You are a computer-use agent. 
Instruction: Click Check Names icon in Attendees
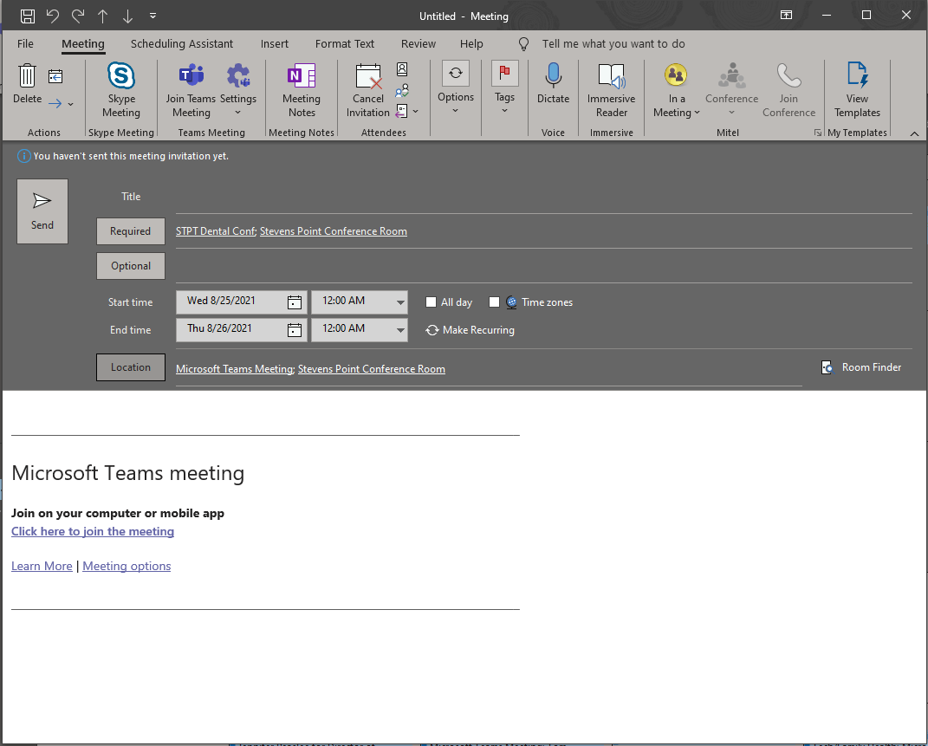(402, 90)
